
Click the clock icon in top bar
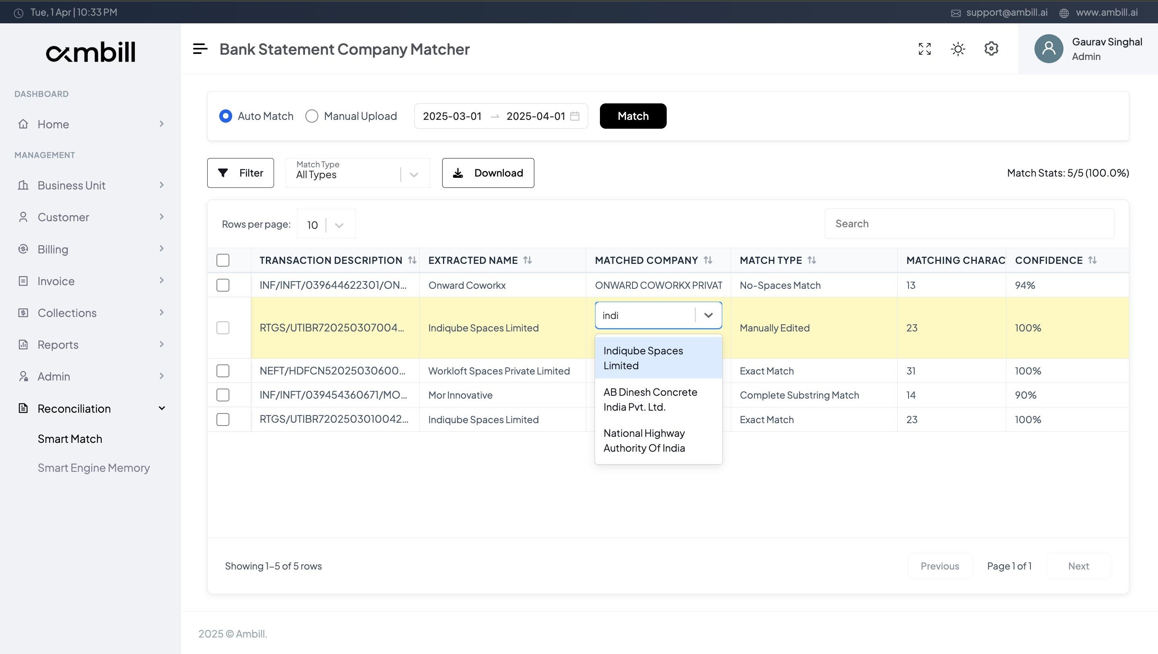coord(19,13)
